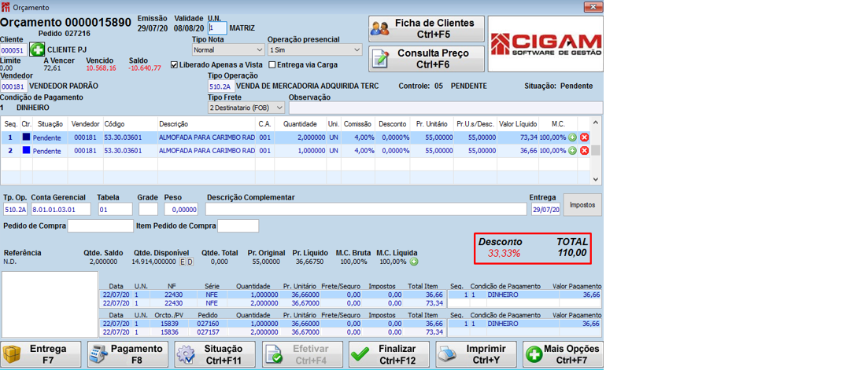Click scroll up arrow of items grid
The image size is (850, 370).
pyautogui.click(x=596, y=122)
